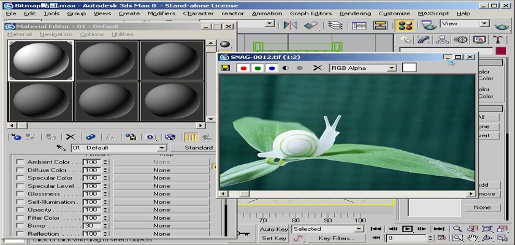
Task: Switch to Display panel tab
Action: [x=479, y=40]
